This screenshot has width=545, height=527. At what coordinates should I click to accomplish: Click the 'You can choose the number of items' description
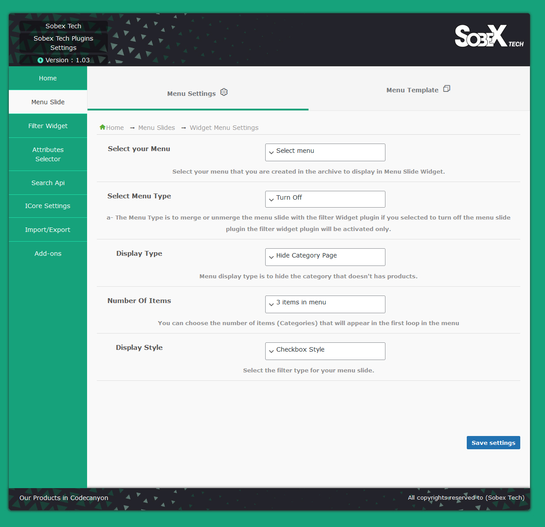point(309,323)
